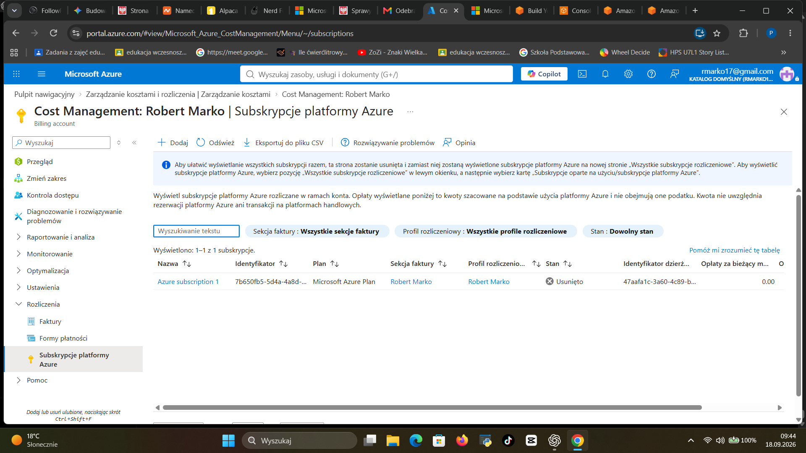Image resolution: width=806 pixels, height=453 pixels.
Task: Sort table by Plan column
Action: click(x=326, y=264)
